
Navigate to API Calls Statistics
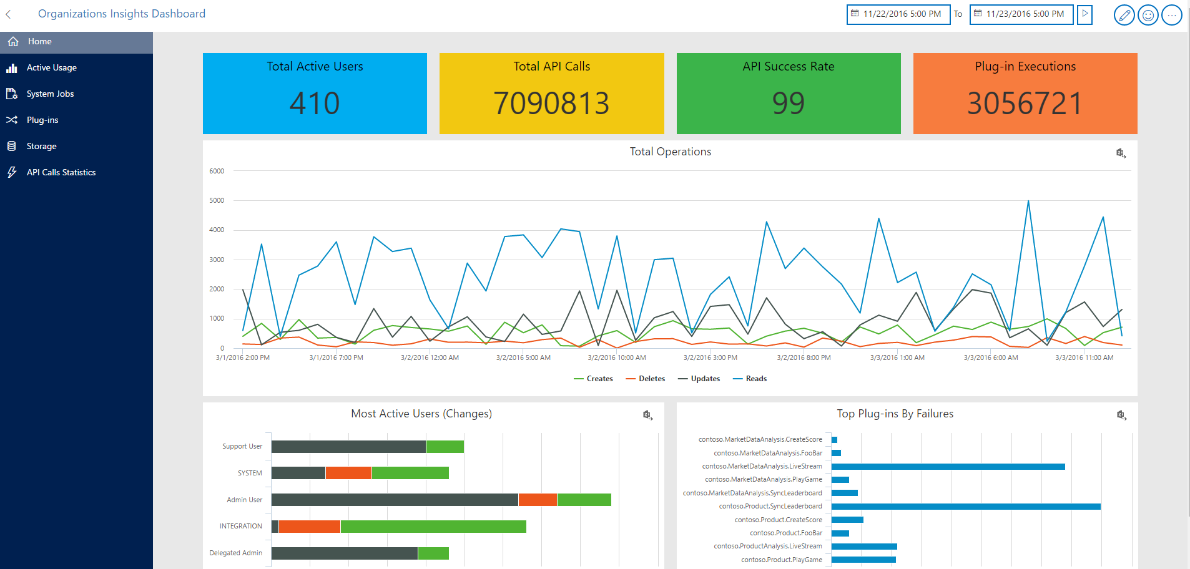[76, 172]
